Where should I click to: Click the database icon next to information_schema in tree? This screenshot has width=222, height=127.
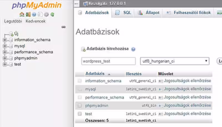click(11, 40)
